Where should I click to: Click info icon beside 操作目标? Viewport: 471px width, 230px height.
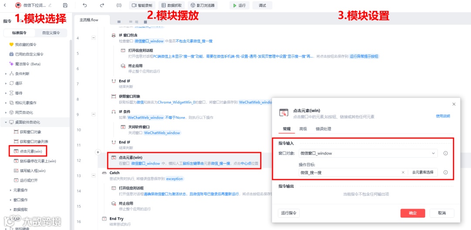(445, 172)
